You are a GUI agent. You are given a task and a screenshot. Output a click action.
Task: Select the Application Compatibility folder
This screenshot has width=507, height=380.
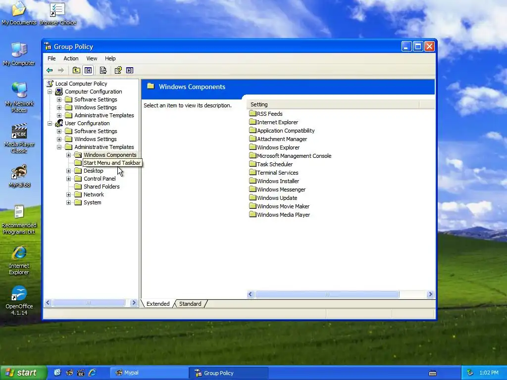point(282,131)
